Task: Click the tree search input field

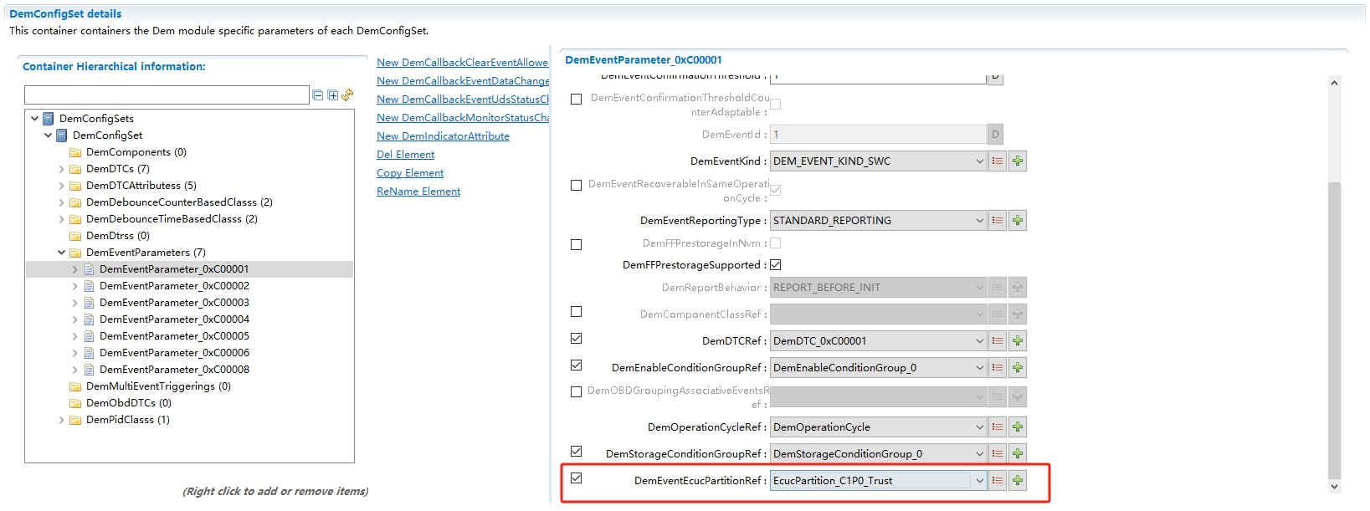Action: 167,95
